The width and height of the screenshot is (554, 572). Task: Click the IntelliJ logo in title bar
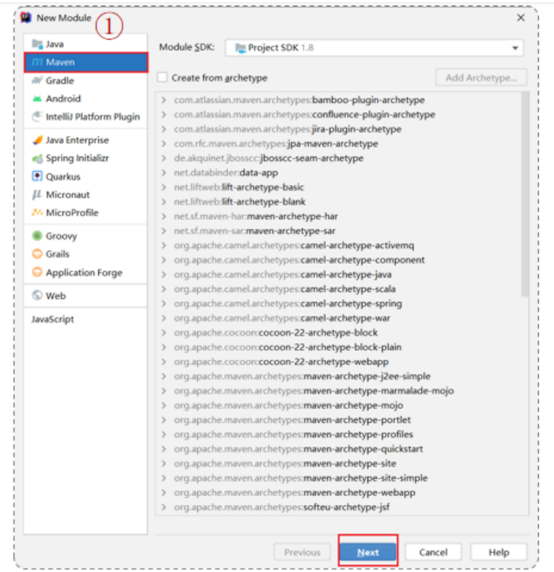pos(26,17)
